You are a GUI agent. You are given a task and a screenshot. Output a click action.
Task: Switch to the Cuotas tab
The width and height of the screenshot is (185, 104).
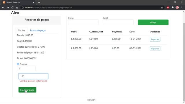pos(21,30)
